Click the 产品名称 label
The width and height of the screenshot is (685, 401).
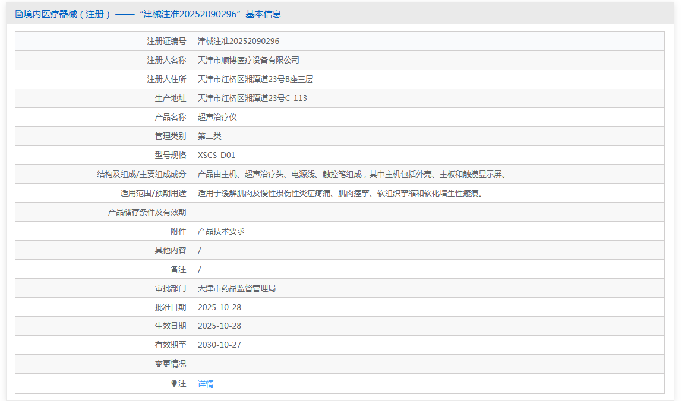[x=171, y=117]
